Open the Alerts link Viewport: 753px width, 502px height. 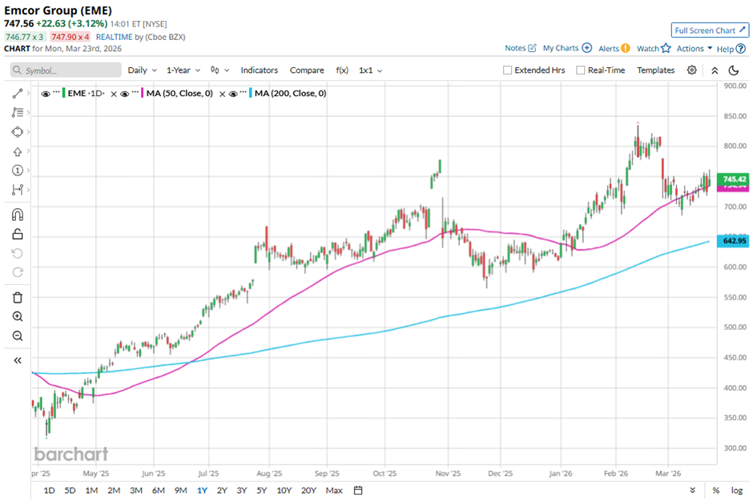pyautogui.click(x=614, y=49)
